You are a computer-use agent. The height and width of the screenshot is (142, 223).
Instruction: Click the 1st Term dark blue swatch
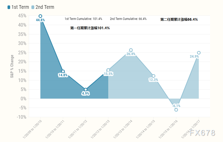pos(9,7)
